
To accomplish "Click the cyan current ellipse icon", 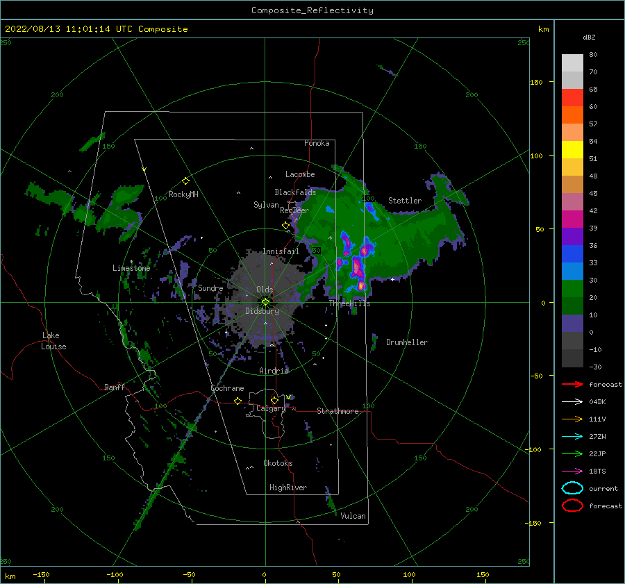I will [x=572, y=488].
